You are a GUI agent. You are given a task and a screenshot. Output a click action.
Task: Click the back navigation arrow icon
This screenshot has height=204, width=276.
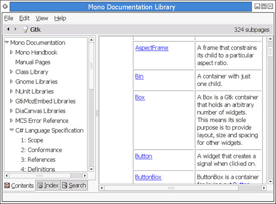[x=8, y=29]
